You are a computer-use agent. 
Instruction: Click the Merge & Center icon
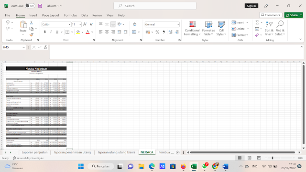(x=134, y=32)
